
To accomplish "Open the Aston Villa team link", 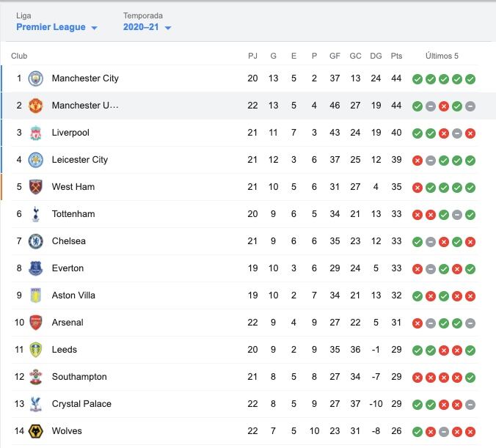I will click(73, 295).
